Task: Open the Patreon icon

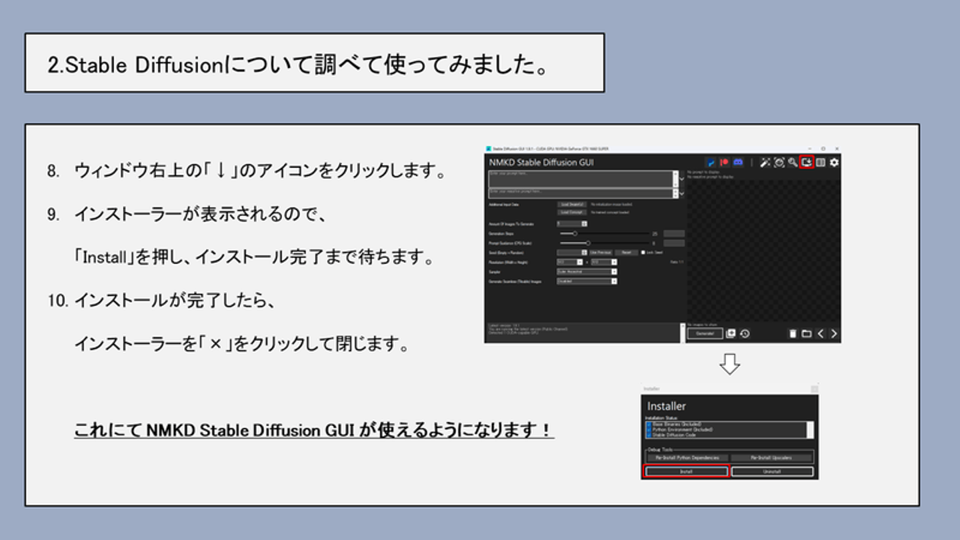Action: pyautogui.click(x=724, y=162)
